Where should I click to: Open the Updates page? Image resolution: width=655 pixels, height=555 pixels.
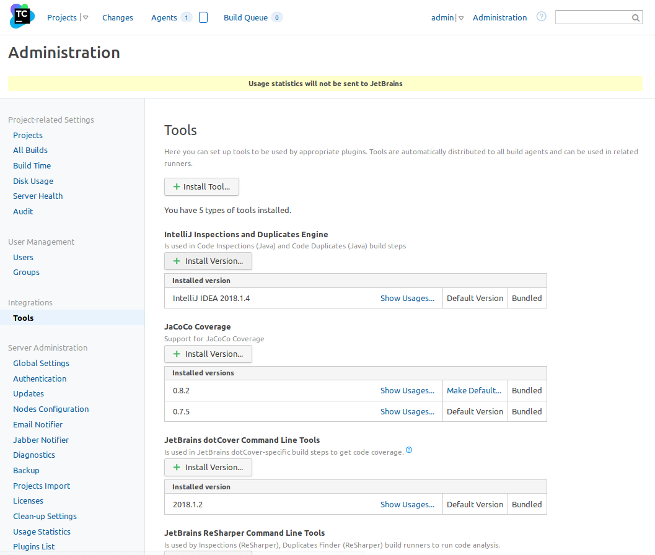point(29,393)
